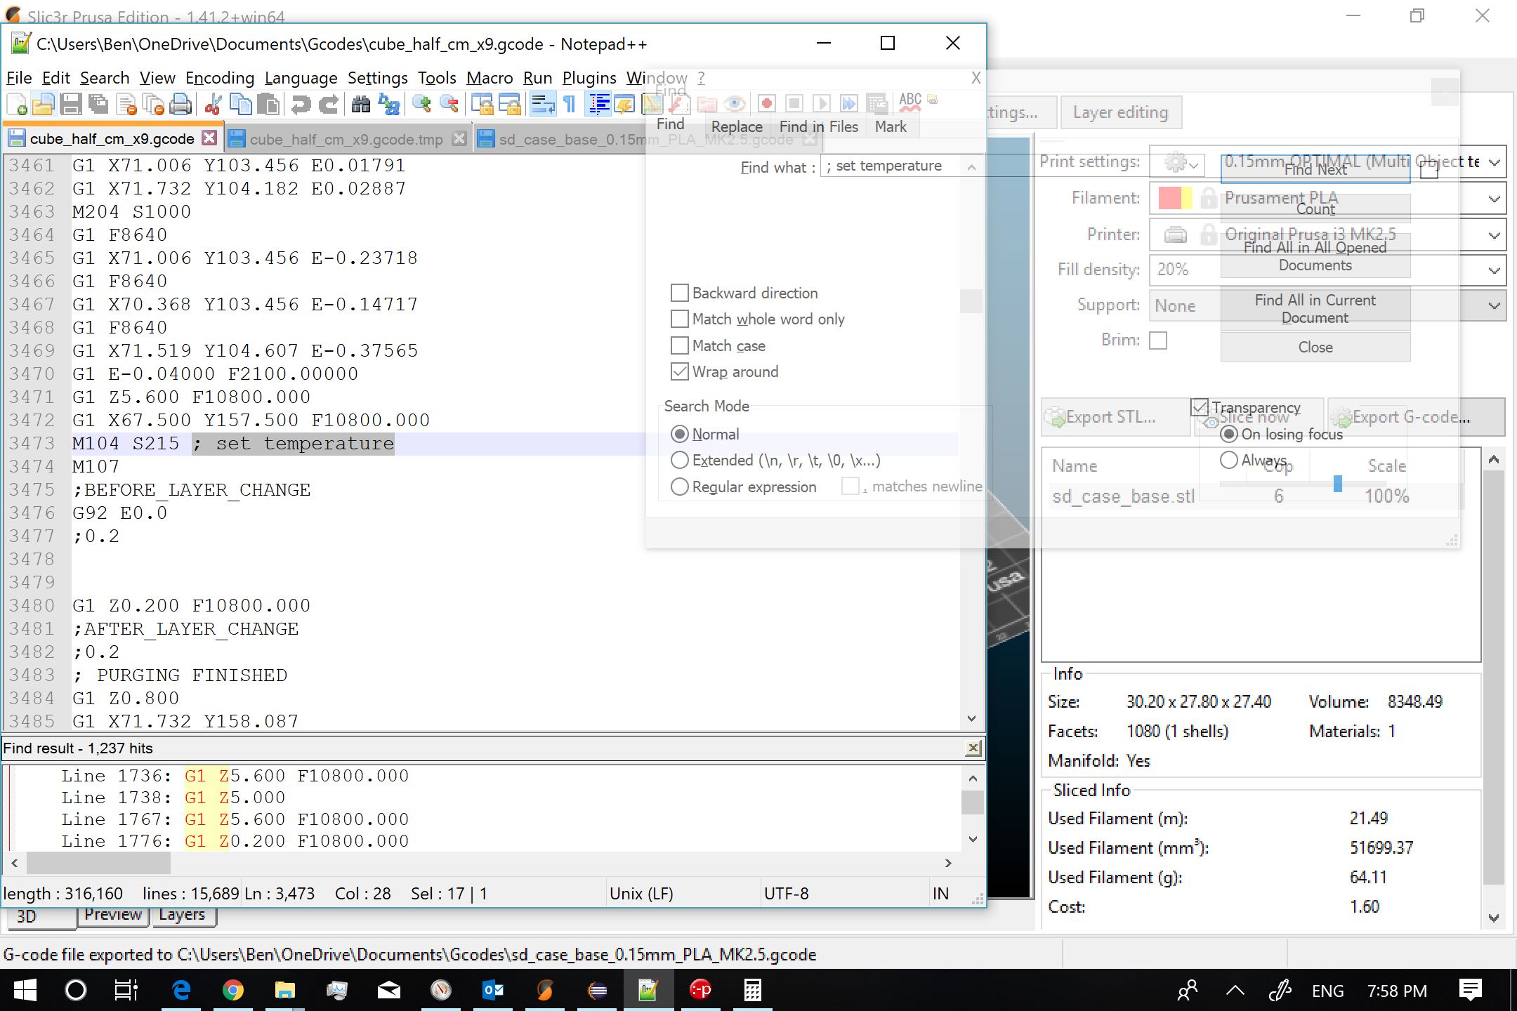Select the Regular expression search mode

[x=679, y=487]
